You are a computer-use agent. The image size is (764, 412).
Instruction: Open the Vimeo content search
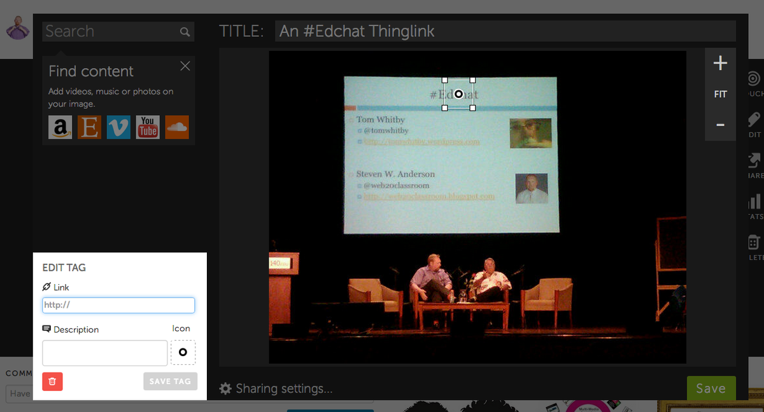click(x=118, y=127)
